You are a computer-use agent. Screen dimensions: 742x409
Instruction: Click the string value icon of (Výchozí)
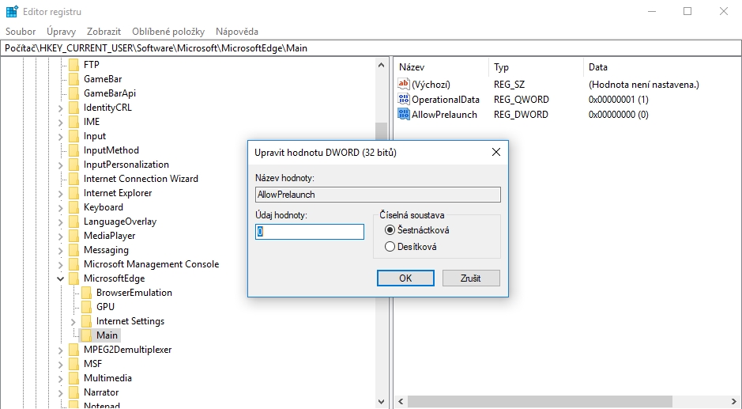pyautogui.click(x=404, y=85)
